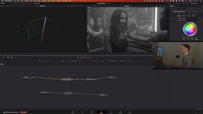The image size is (203, 114).
Task: Select the ColorSpaceTransform1 node
Action: click(x=90, y=79)
